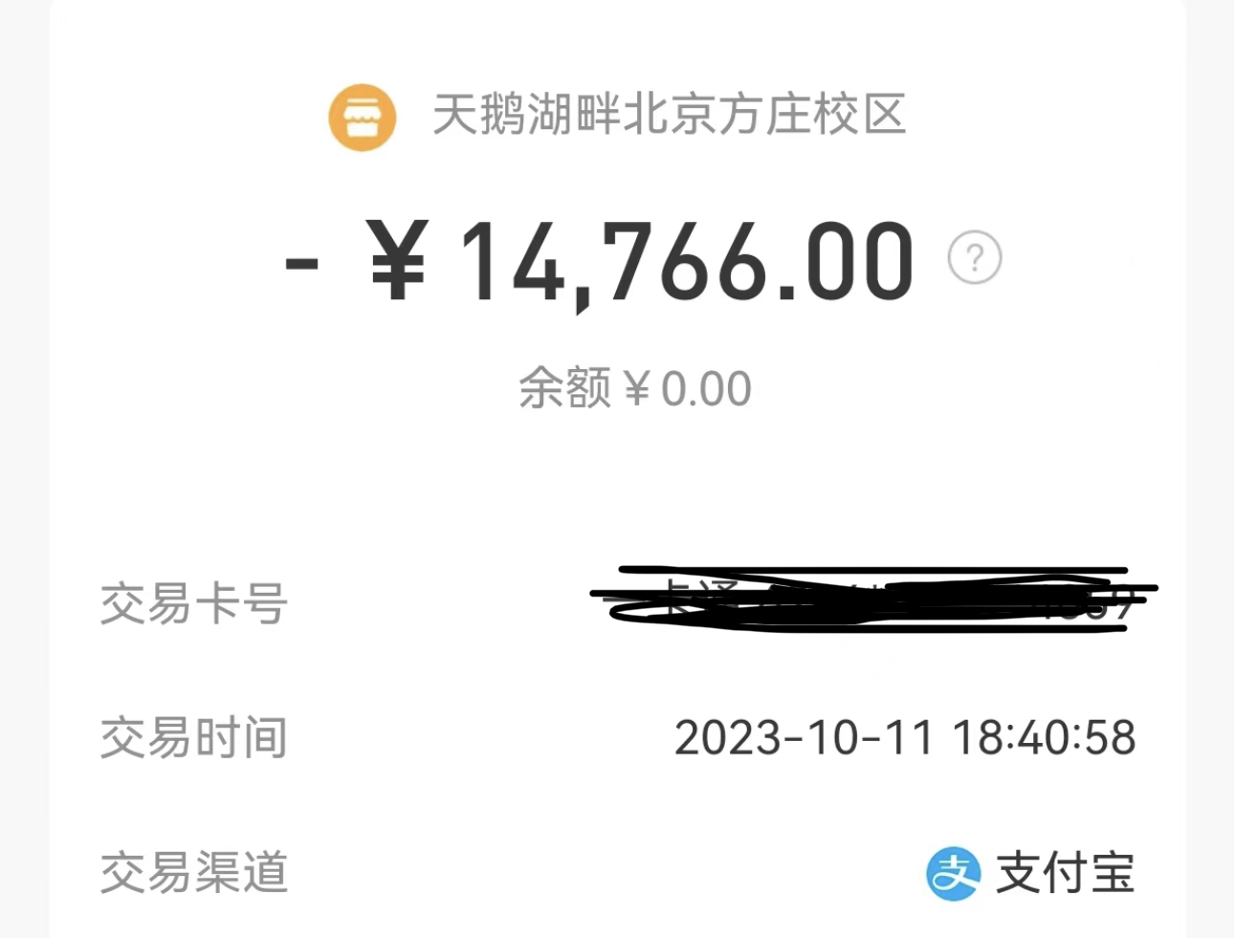Select the time 18:40:58
The width and height of the screenshot is (1234, 938).
click(x=1045, y=738)
